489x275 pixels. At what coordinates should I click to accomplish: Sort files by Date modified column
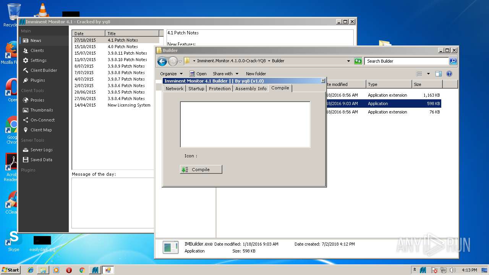click(346, 84)
